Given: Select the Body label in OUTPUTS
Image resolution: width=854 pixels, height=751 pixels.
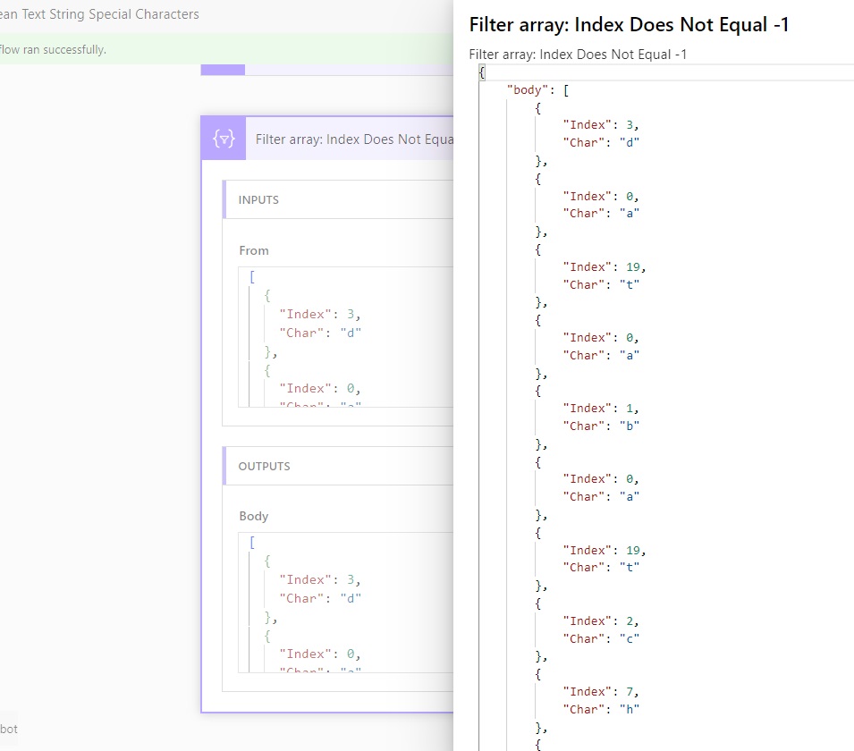Looking at the screenshot, I should [253, 516].
